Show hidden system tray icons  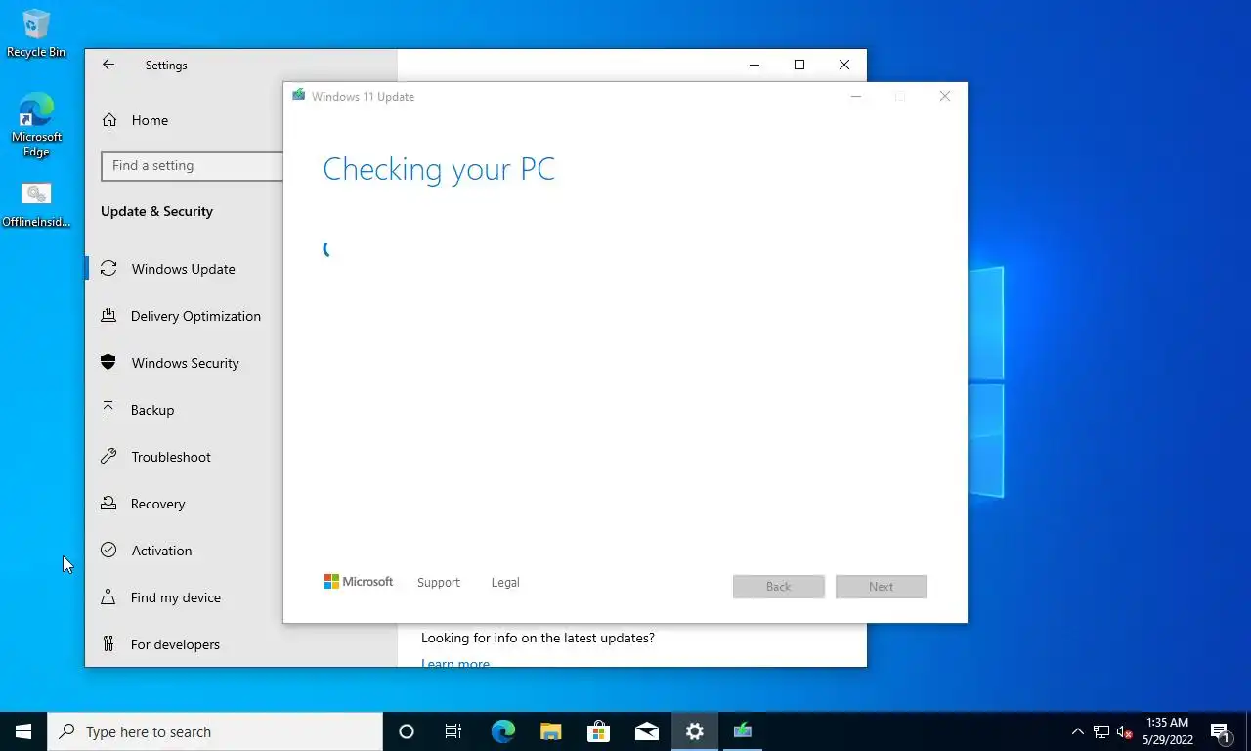[1078, 731]
